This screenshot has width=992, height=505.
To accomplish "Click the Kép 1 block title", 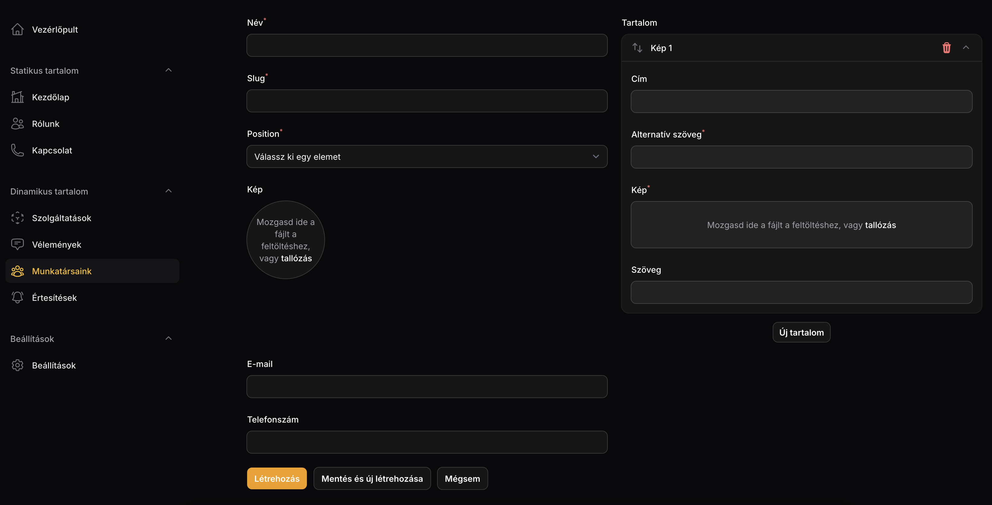I will (x=661, y=48).
